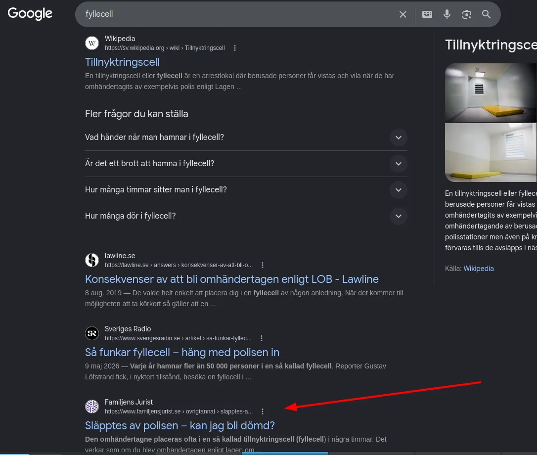Open three-dot menu for Familjens Jurist result

(x=263, y=411)
